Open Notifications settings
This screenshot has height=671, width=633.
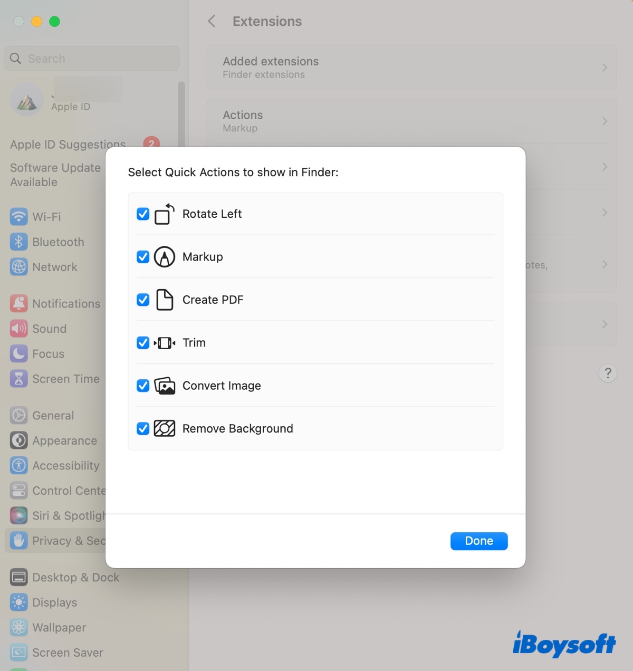(x=18, y=303)
